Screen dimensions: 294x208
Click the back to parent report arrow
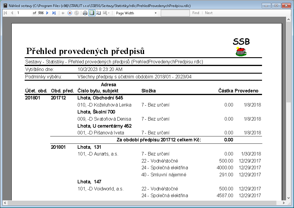click(x=63, y=13)
